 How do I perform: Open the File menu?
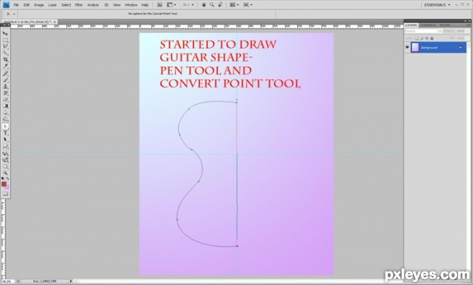click(17, 5)
